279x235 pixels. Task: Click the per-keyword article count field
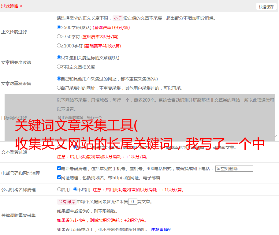point(132,202)
